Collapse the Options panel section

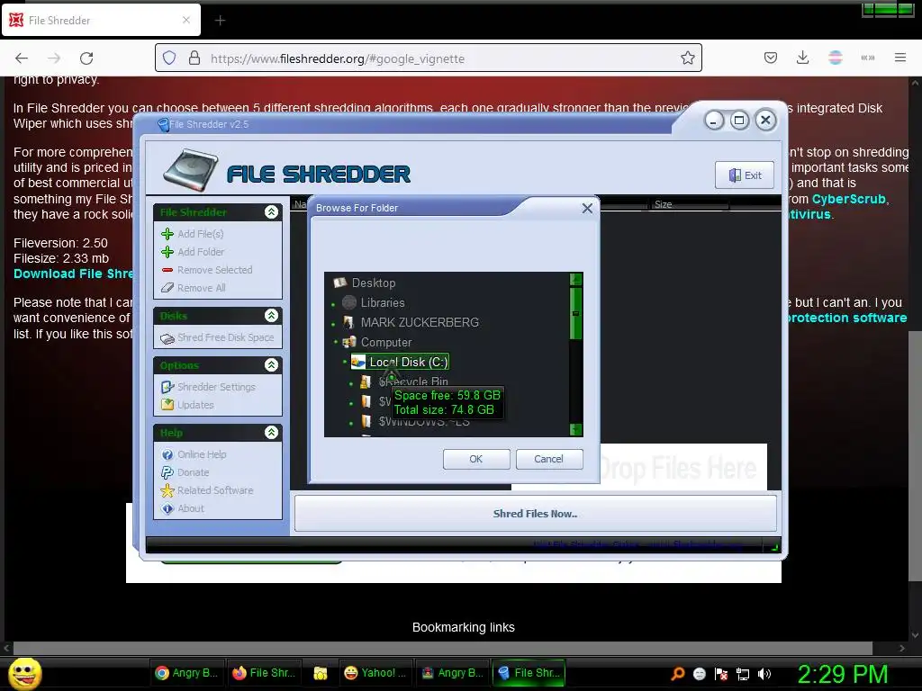(x=271, y=365)
